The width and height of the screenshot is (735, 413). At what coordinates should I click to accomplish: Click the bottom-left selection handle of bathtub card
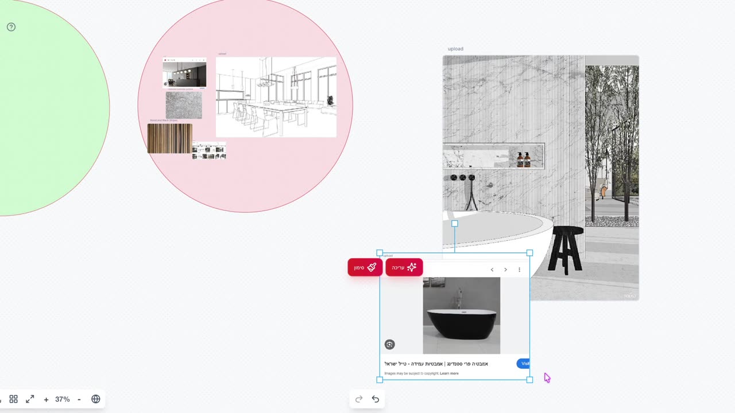point(380,380)
